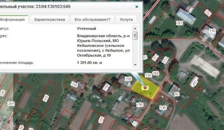
Task: Select parcel labeled 491 on map
Action: point(195,82)
